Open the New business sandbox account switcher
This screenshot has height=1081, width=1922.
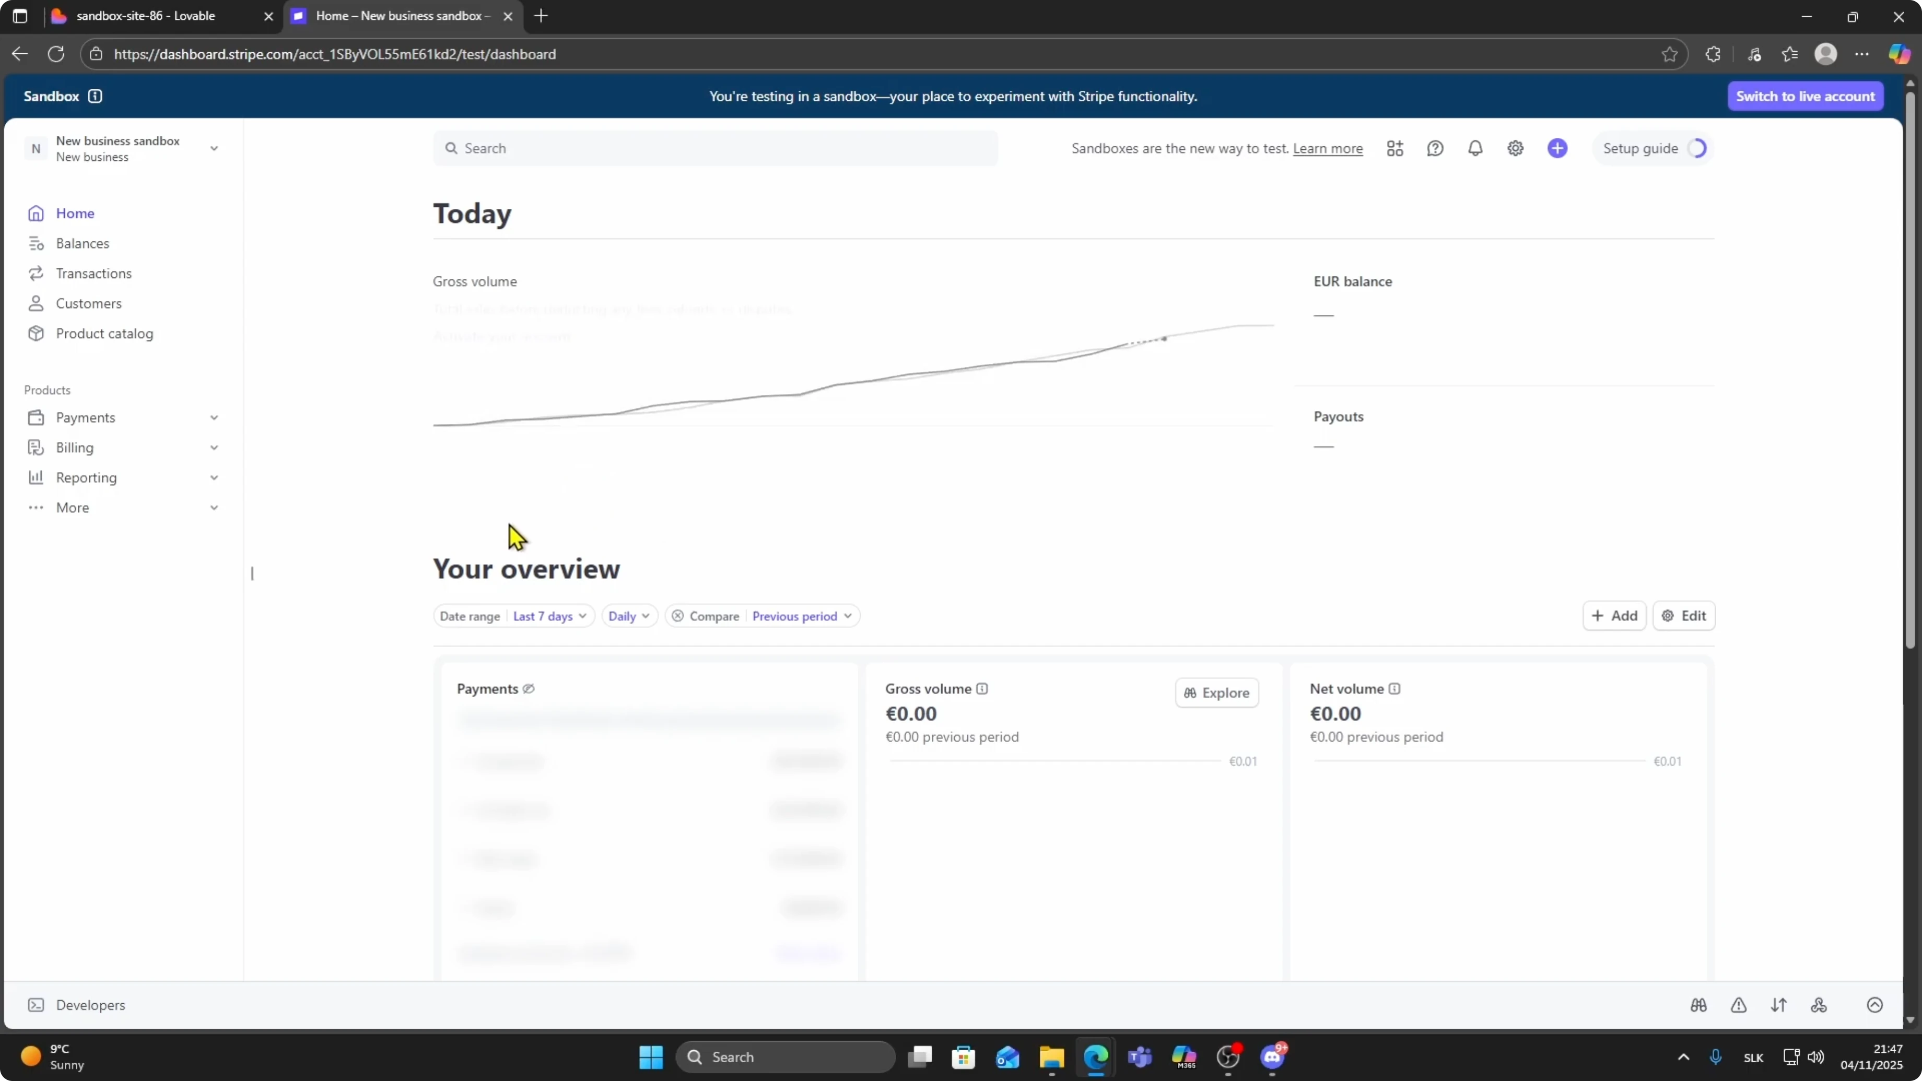(123, 148)
